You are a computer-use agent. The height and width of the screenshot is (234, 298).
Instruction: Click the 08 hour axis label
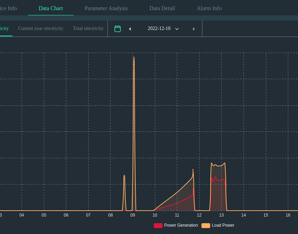[x=110, y=215]
